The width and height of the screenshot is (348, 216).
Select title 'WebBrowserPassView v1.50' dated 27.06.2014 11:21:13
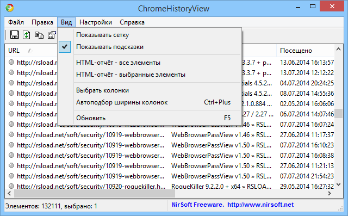(221, 166)
